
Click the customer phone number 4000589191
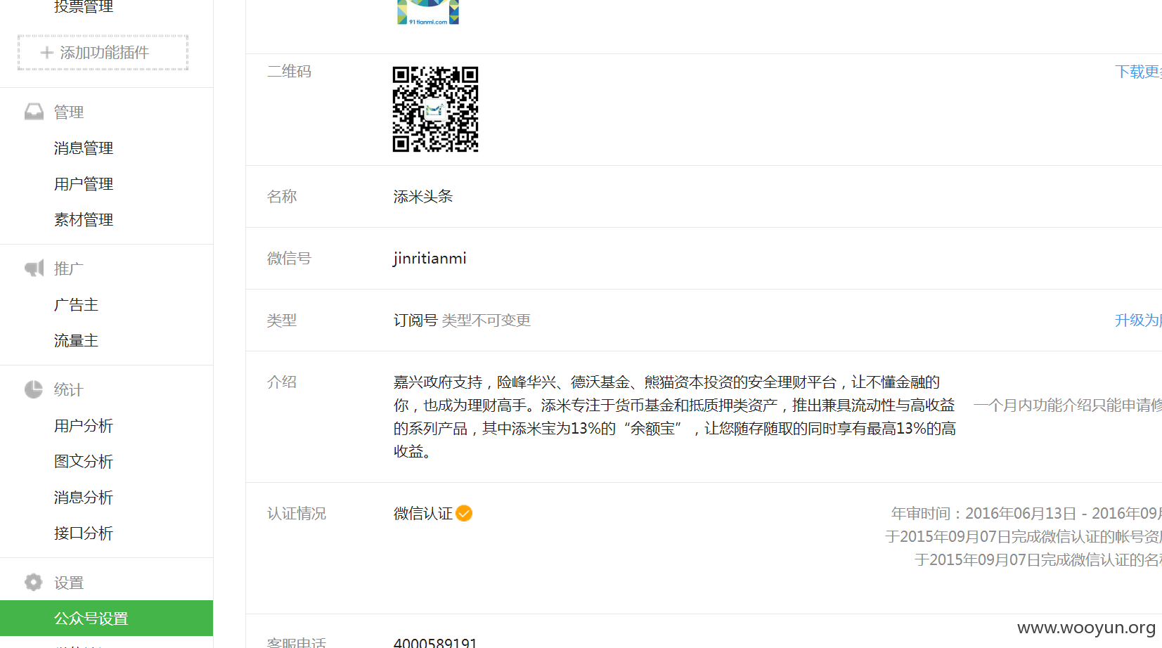[x=435, y=642]
